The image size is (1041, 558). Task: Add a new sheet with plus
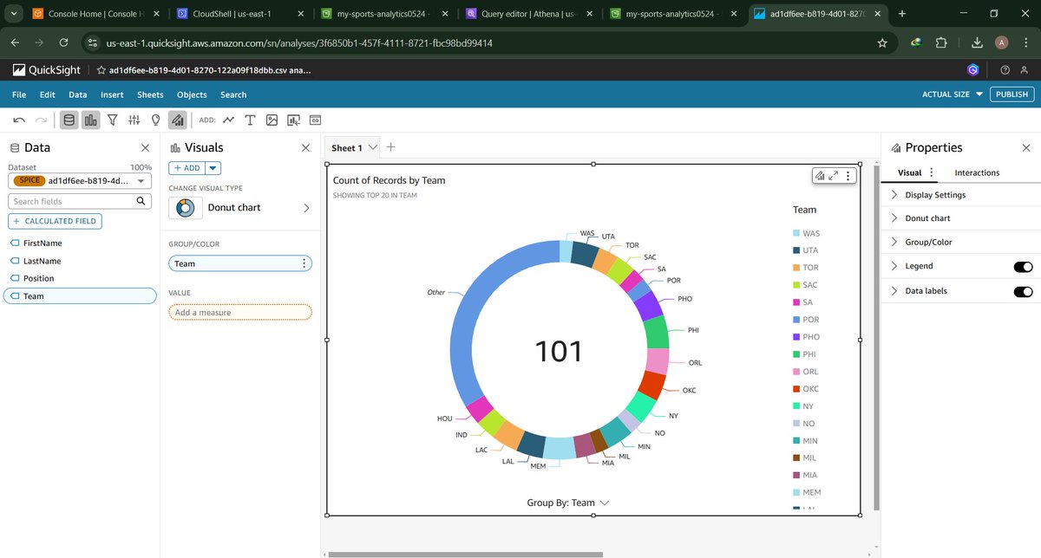click(x=390, y=147)
